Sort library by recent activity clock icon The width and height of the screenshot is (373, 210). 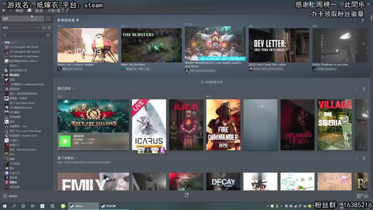pos(44,28)
